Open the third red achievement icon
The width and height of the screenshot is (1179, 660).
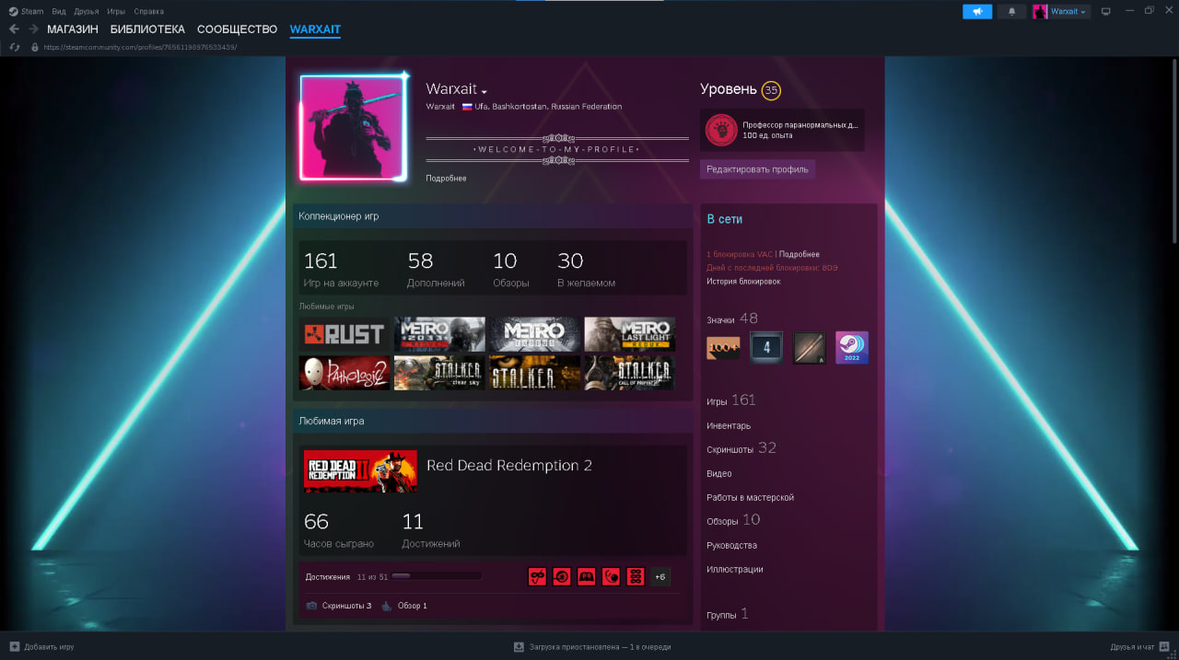click(x=586, y=577)
